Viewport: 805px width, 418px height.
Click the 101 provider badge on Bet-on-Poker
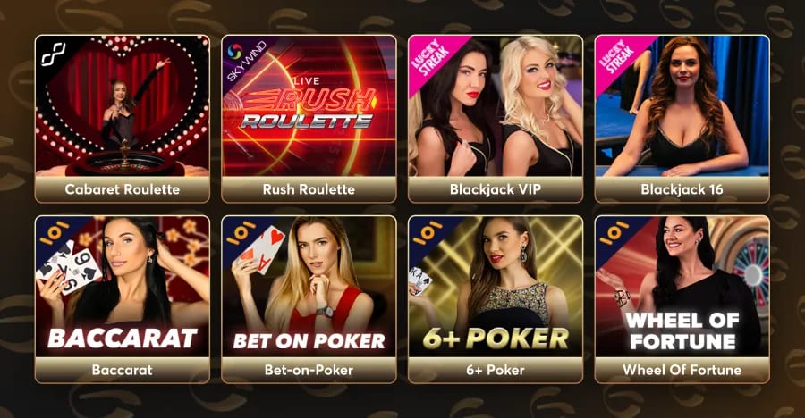(241, 233)
